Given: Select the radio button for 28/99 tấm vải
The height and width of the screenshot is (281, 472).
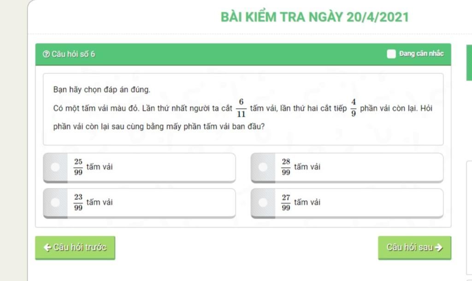Looking at the screenshot, I should [x=263, y=167].
